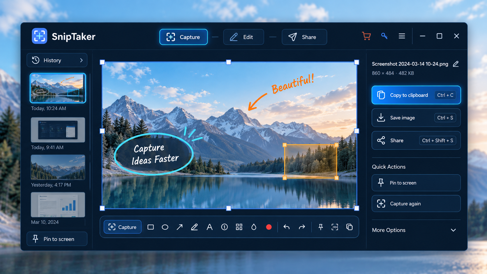This screenshot has height=274, width=487.
Task: Click the filename 'Screenshot 2024-03-14 10-24.png'
Action: point(410,64)
